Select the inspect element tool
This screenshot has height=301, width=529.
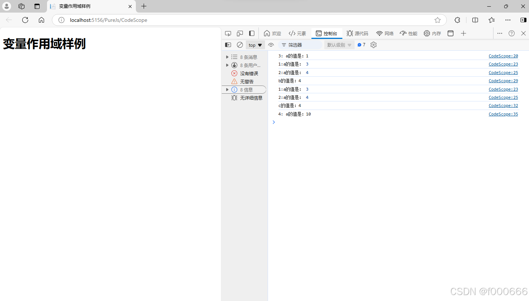[228, 33]
